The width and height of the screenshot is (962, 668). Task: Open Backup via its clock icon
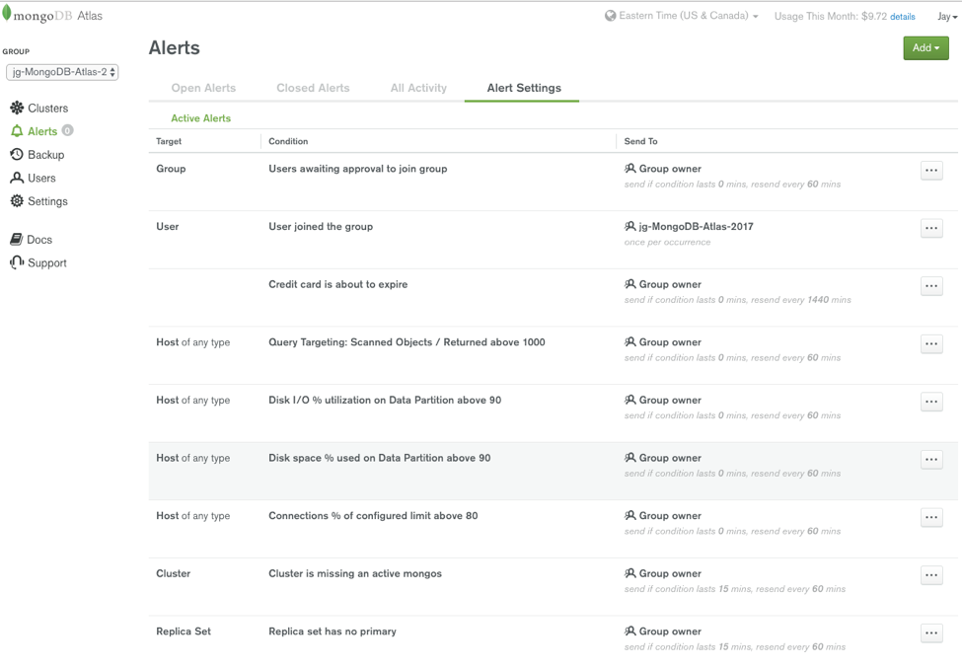coord(17,155)
